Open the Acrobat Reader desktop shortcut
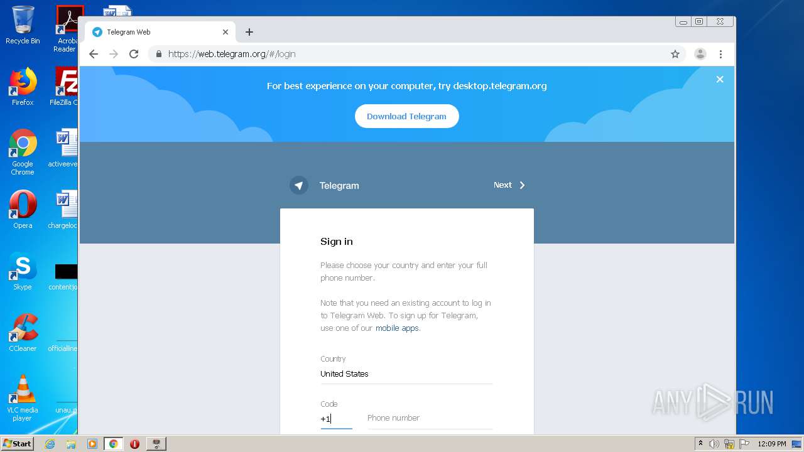Screen dimensions: 804x452 tap(66, 29)
